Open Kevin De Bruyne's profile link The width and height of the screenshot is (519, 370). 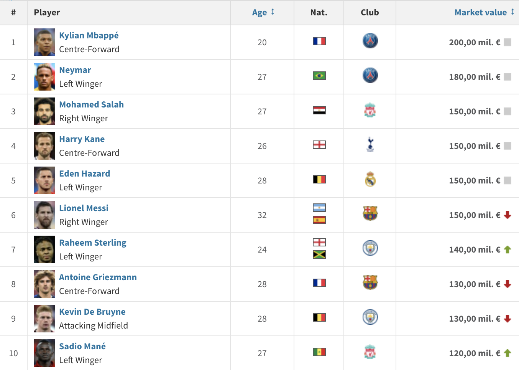[92, 312]
